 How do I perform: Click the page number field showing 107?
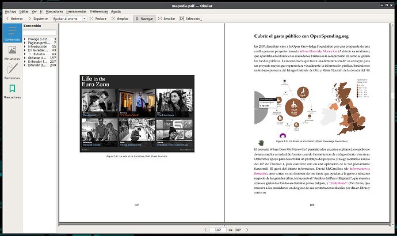click(x=217, y=230)
